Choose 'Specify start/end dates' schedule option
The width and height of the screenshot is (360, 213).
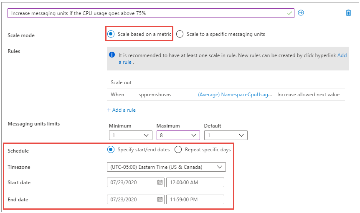[x=111, y=149]
